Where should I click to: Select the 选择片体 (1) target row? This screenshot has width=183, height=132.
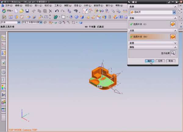(153, 24)
